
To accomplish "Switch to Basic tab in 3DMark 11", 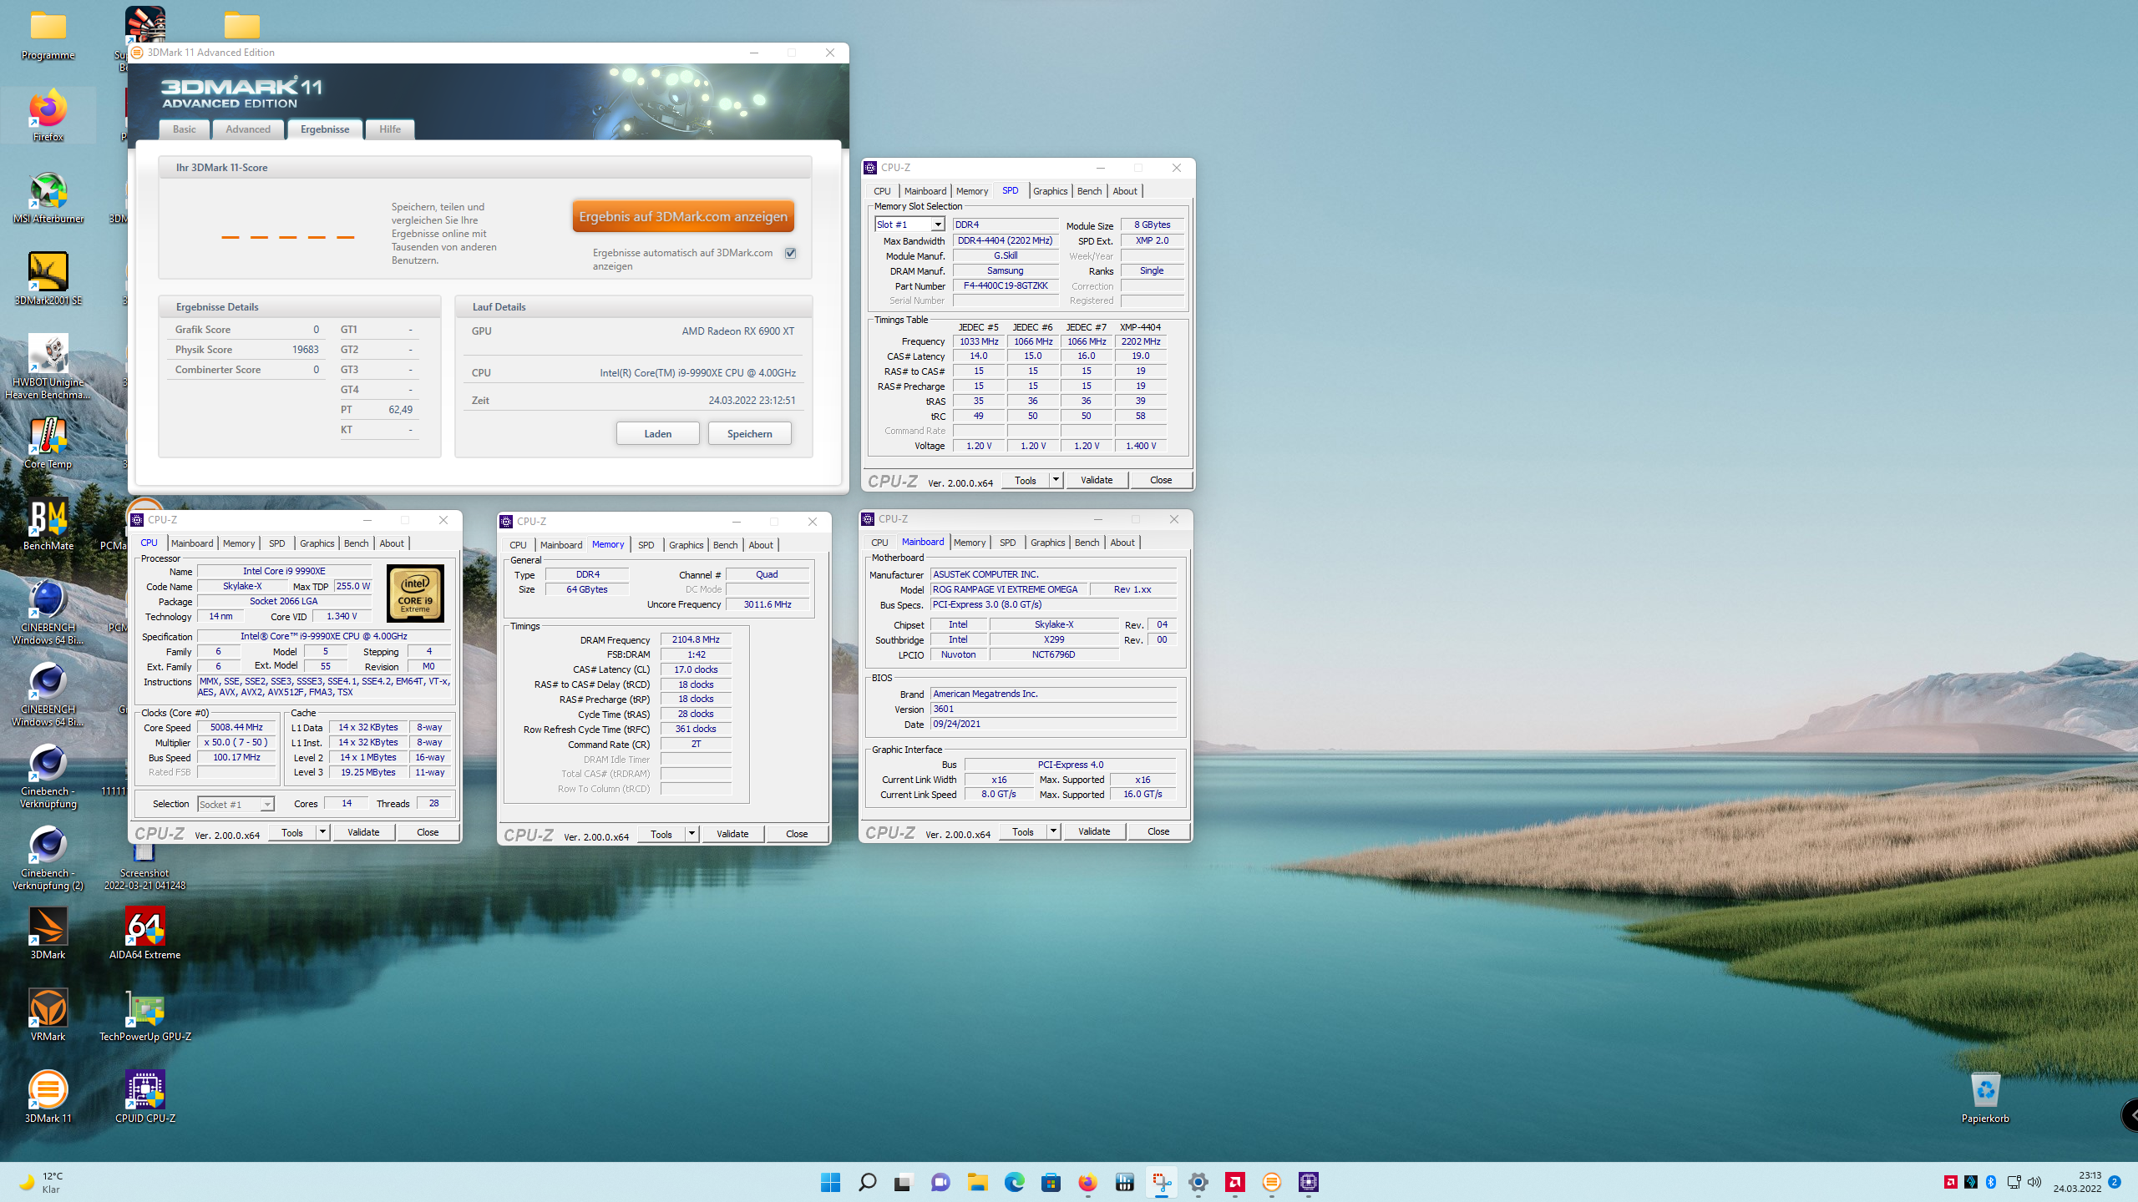I will [x=184, y=129].
